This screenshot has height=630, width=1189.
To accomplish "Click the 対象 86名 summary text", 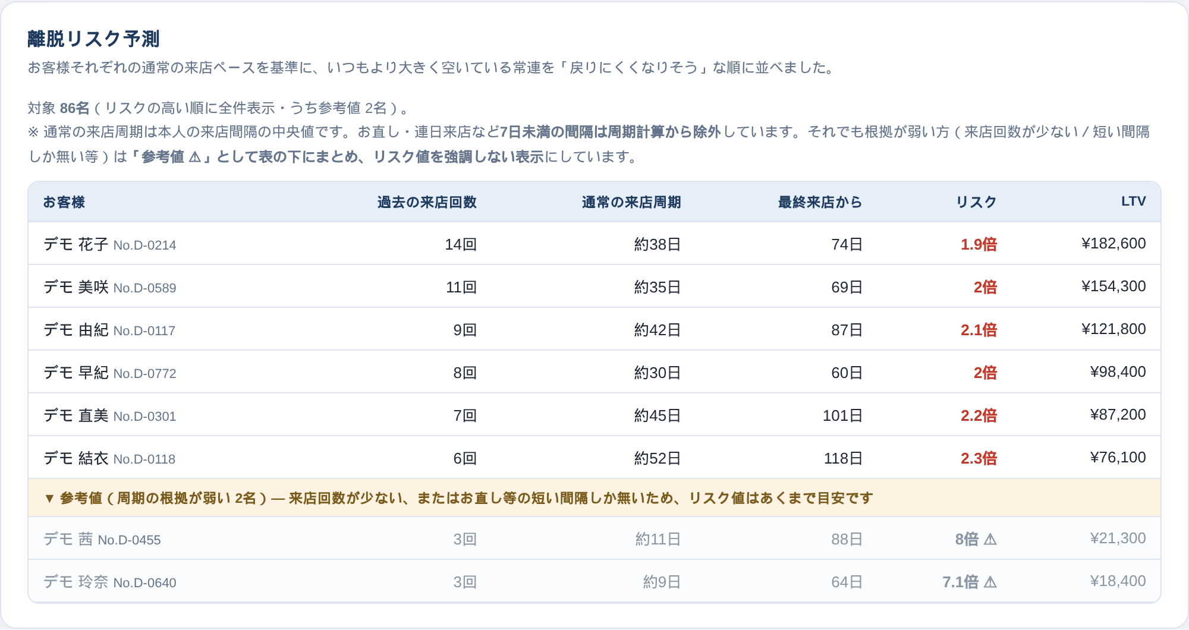I will click(58, 108).
